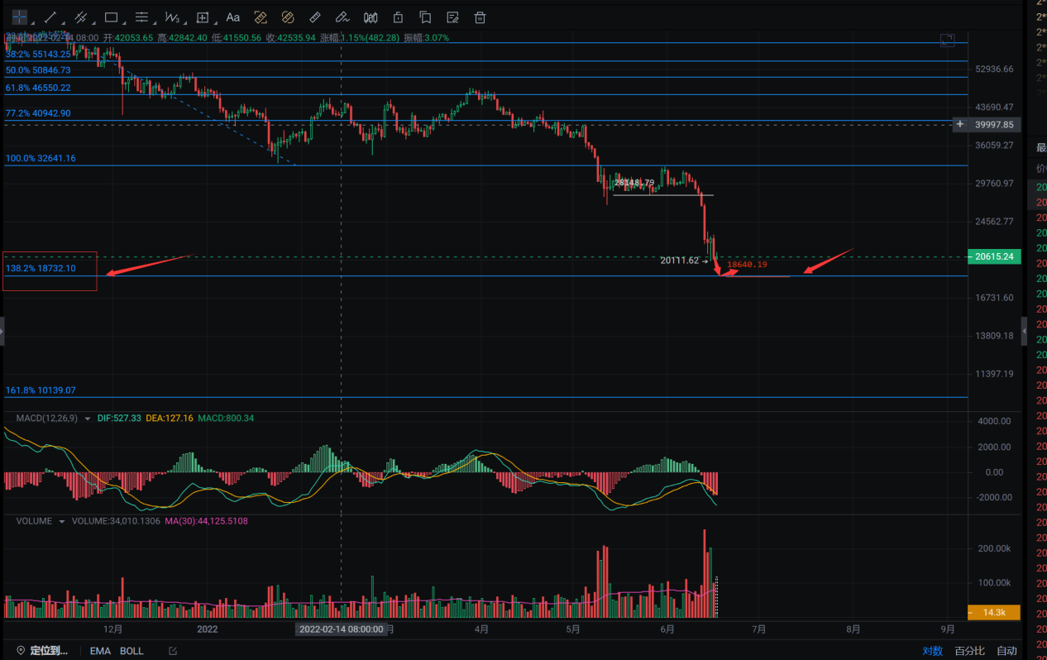Viewport: 1047px width, 660px height.
Task: Click the DEA:127.16 value
Action: [x=170, y=418]
